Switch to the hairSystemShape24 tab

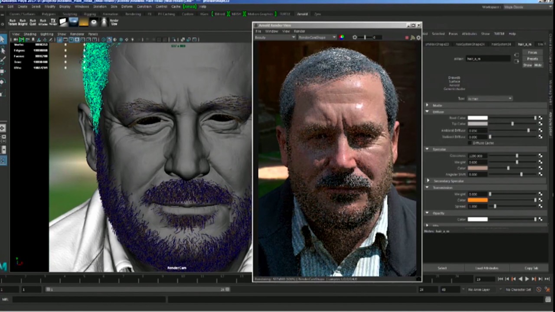pyautogui.click(x=470, y=44)
